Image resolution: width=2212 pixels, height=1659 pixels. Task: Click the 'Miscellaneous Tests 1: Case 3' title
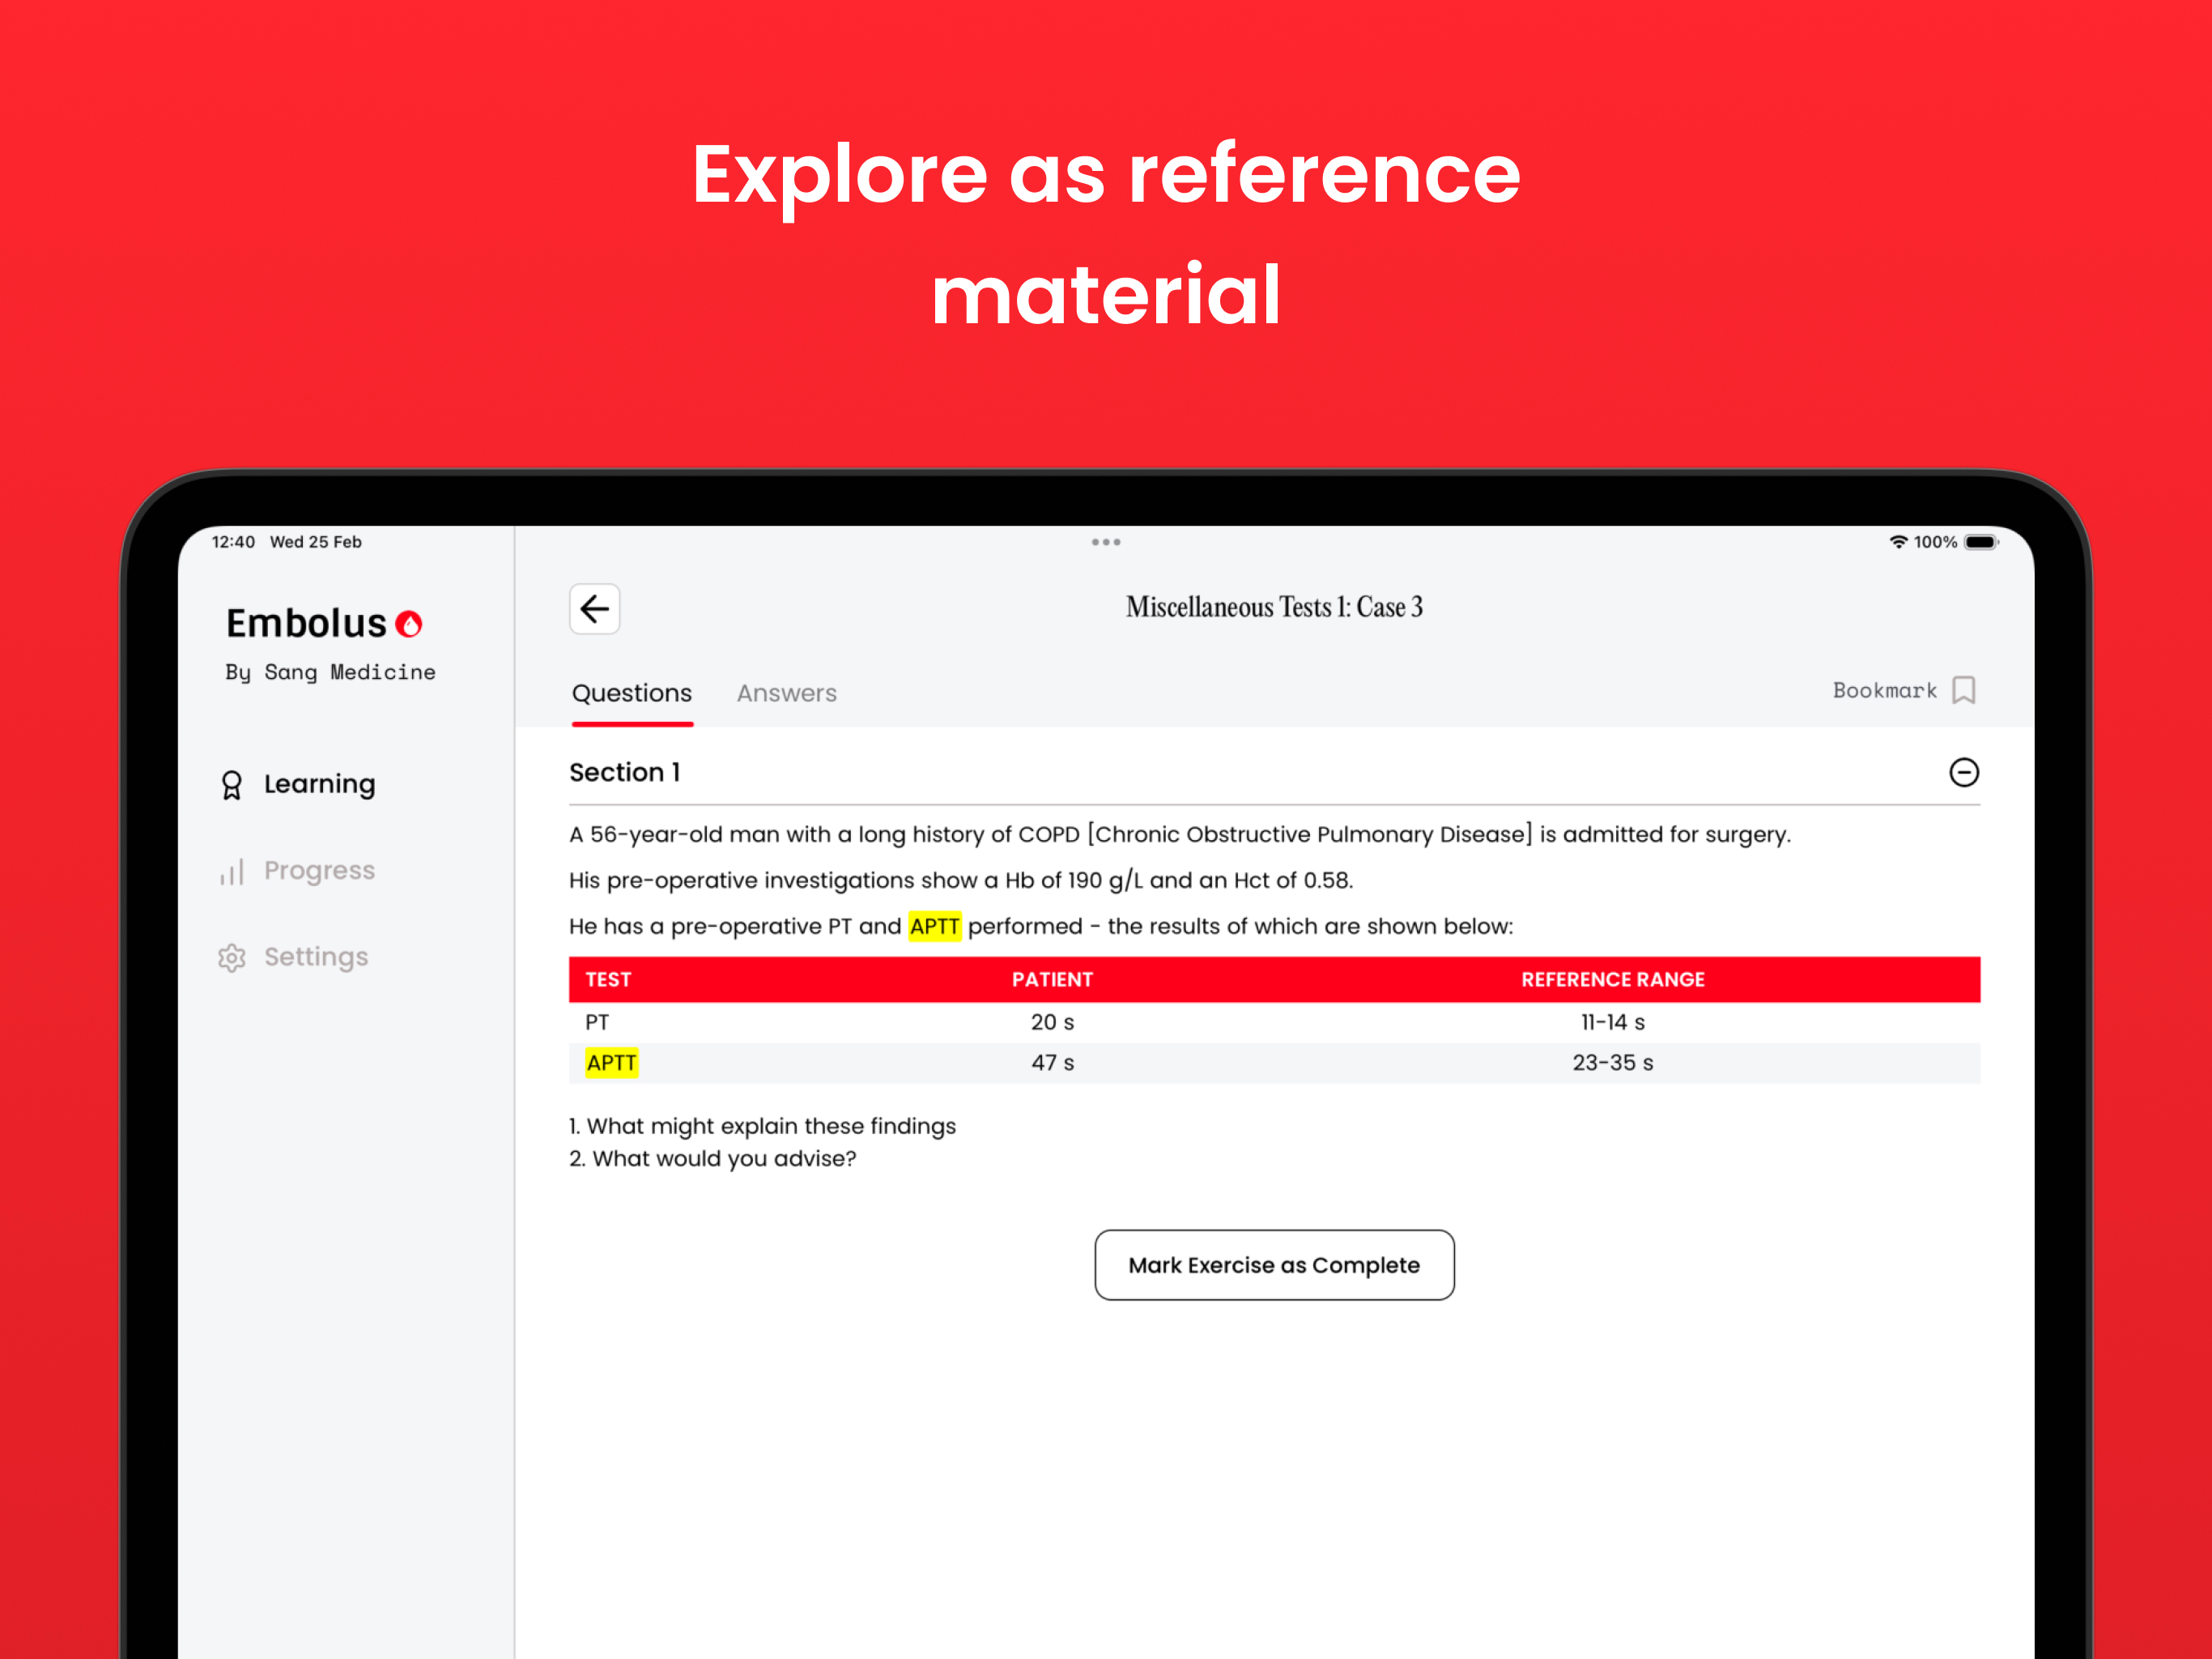pyautogui.click(x=1274, y=608)
